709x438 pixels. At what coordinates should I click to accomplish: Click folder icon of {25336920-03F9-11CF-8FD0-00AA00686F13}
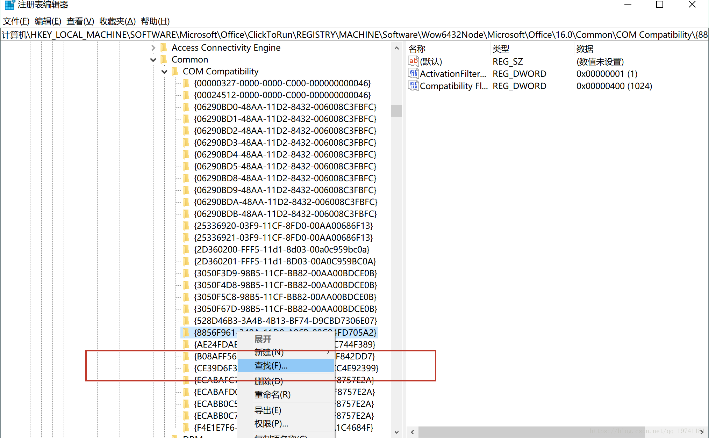[x=186, y=226]
